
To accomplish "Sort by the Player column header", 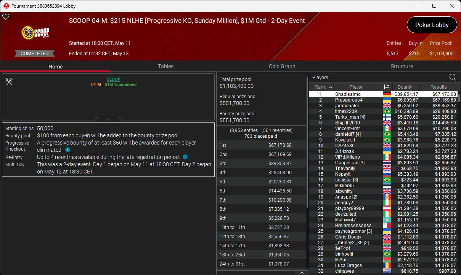I will click(356, 87).
